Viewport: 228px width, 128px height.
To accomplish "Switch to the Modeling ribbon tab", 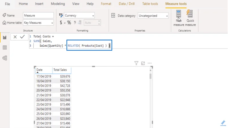I will click(x=58, y=4).
